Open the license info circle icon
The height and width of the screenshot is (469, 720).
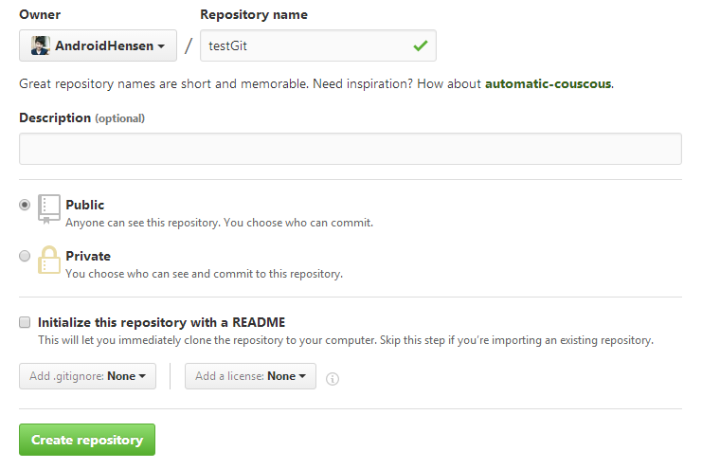click(333, 379)
